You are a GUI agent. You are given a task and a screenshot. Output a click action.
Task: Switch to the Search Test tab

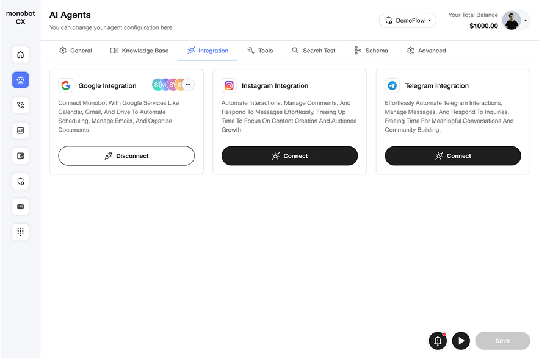pyautogui.click(x=314, y=51)
